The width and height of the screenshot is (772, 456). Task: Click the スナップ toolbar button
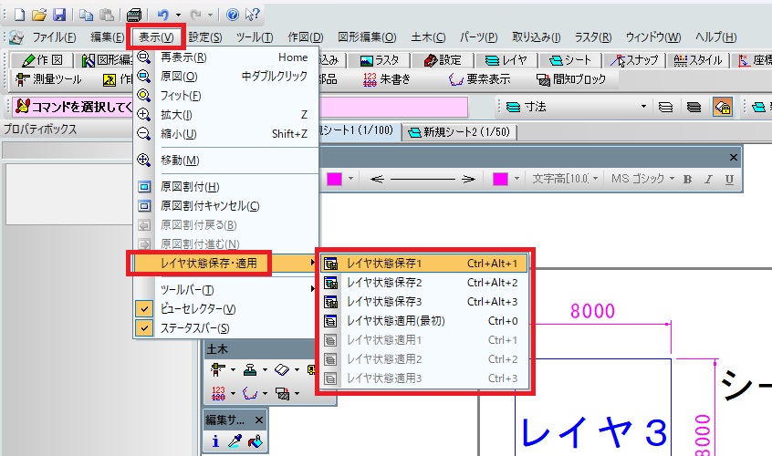click(x=634, y=60)
